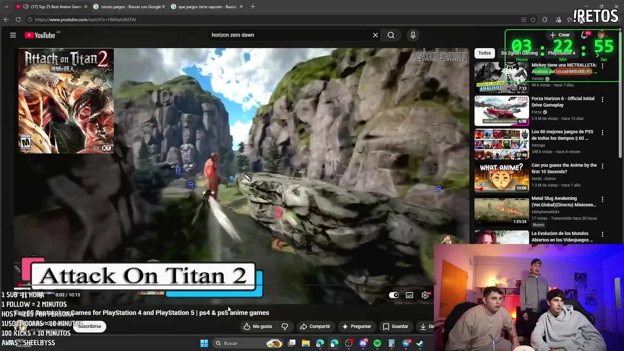The width and height of the screenshot is (624, 351).
Task: Open OBS Studio from taskbar
Action: coord(349,343)
